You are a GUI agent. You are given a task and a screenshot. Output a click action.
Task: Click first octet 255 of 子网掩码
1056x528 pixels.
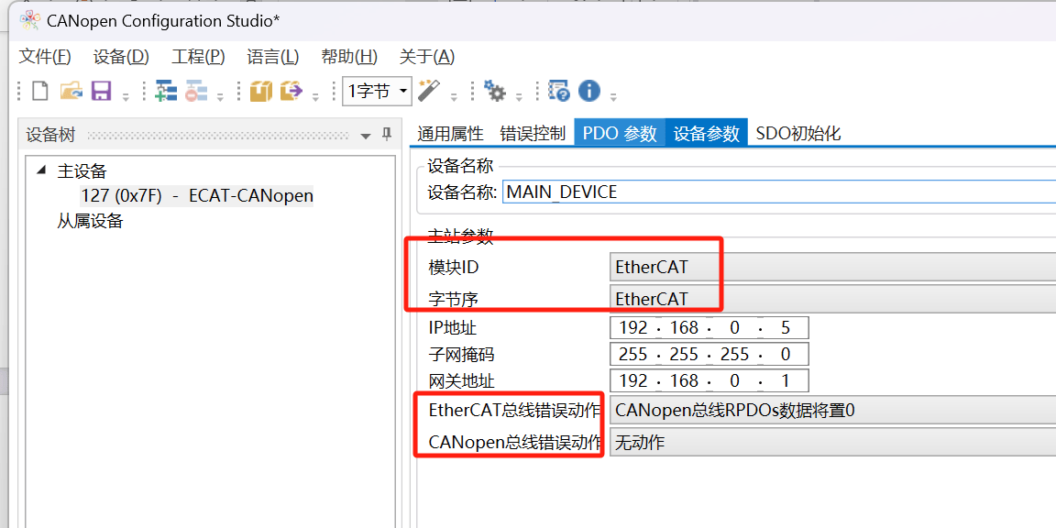pos(633,354)
